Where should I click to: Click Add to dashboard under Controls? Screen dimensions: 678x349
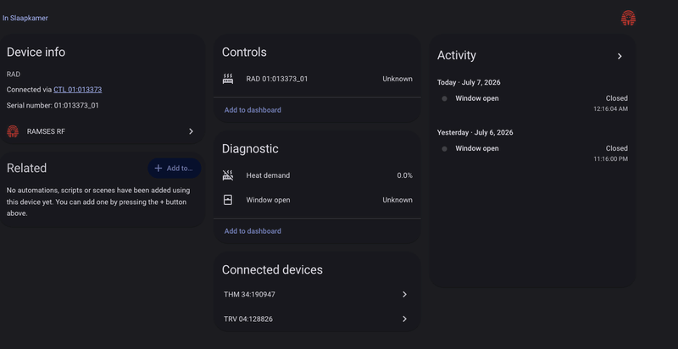(x=253, y=110)
